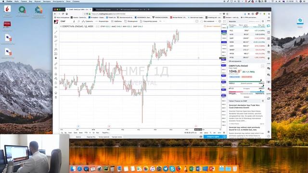Select the trend line drawing tool
This screenshot has width=308, height=173.
tap(56, 32)
